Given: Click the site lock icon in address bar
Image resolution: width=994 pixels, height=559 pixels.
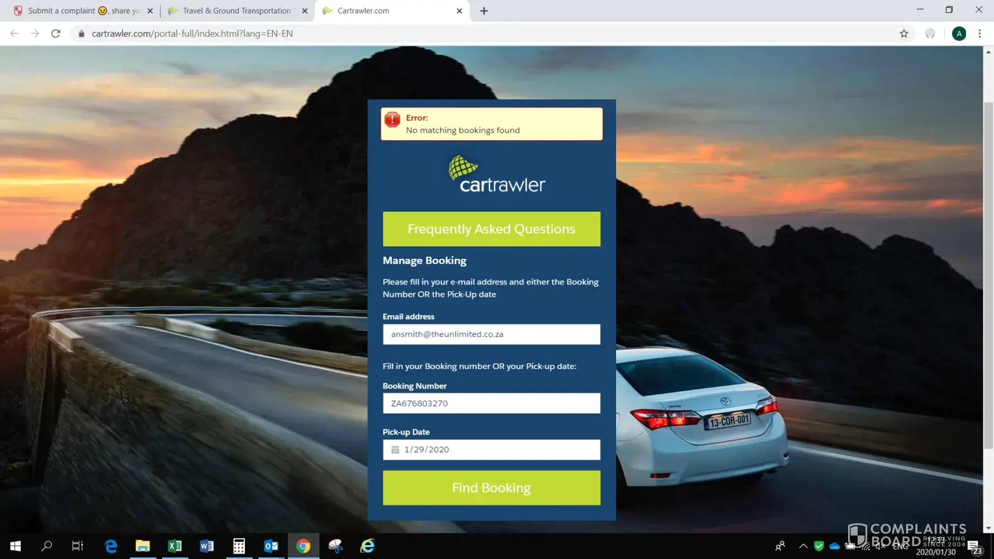Looking at the screenshot, I should click(x=82, y=34).
